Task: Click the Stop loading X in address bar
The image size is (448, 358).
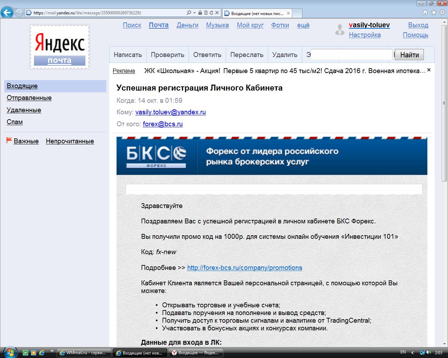Action: pyautogui.click(x=217, y=13)
